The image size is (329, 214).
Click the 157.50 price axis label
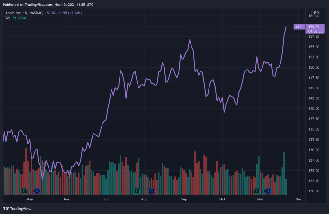pos(314,37)
